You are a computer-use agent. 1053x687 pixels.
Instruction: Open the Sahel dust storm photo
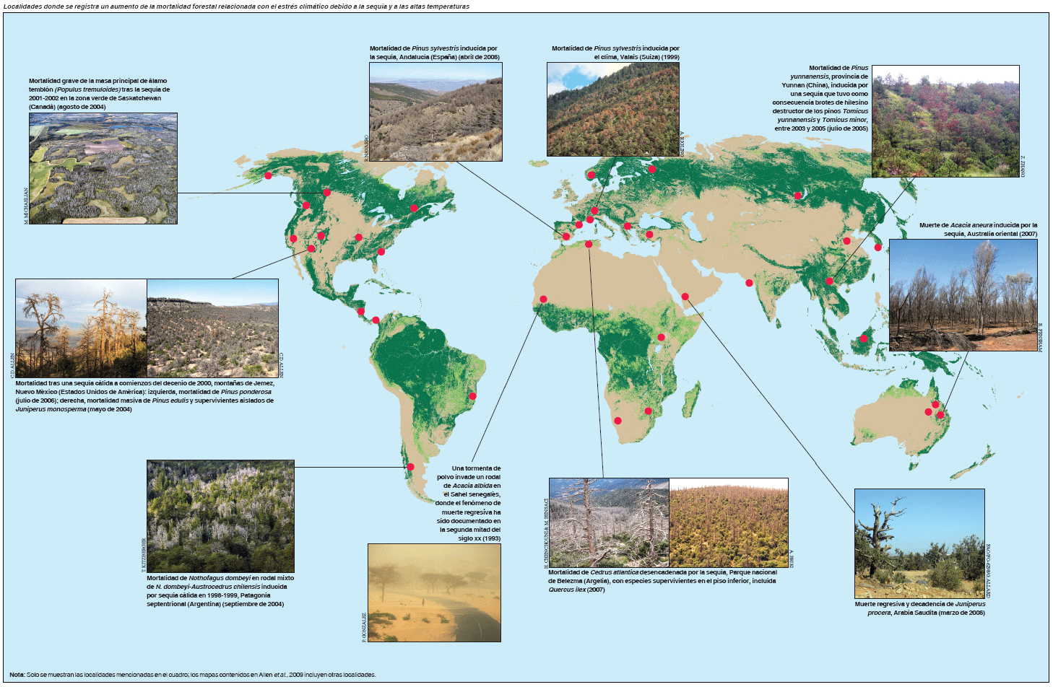coord(434,592)
